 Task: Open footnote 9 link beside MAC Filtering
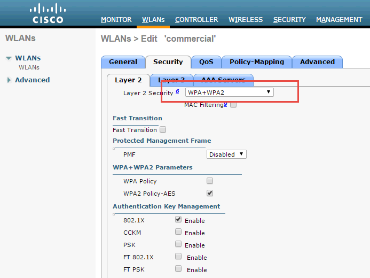pyautogui.click(x=225, y=104)
